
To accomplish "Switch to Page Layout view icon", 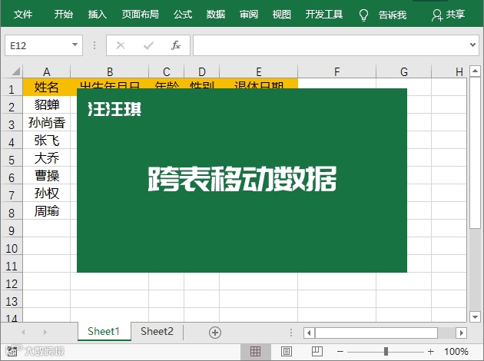I will (x=286, y=351).
